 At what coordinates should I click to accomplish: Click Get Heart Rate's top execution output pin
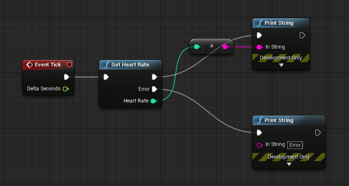point(154,77)
